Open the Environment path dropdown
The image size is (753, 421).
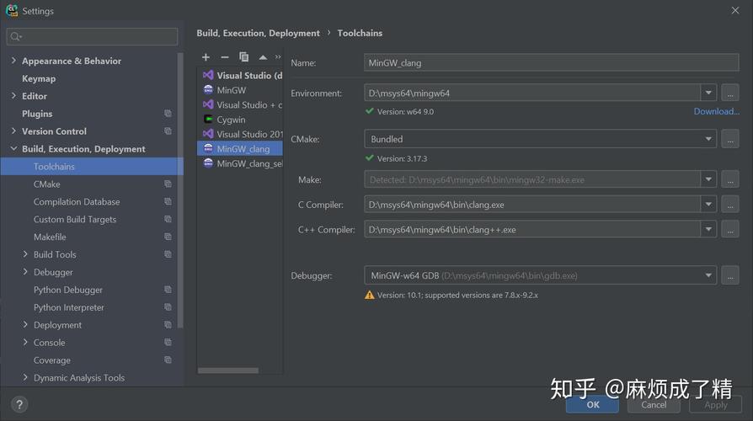coord(708,93)
